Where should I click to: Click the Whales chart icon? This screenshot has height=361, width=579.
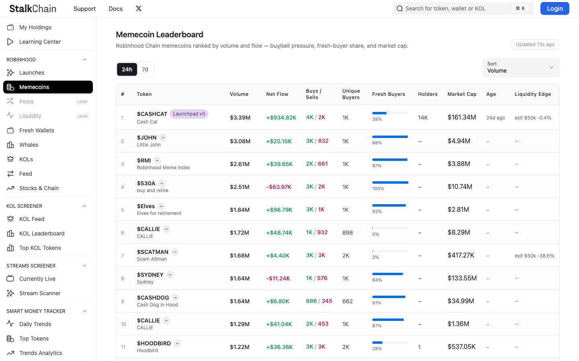(10, 145)
